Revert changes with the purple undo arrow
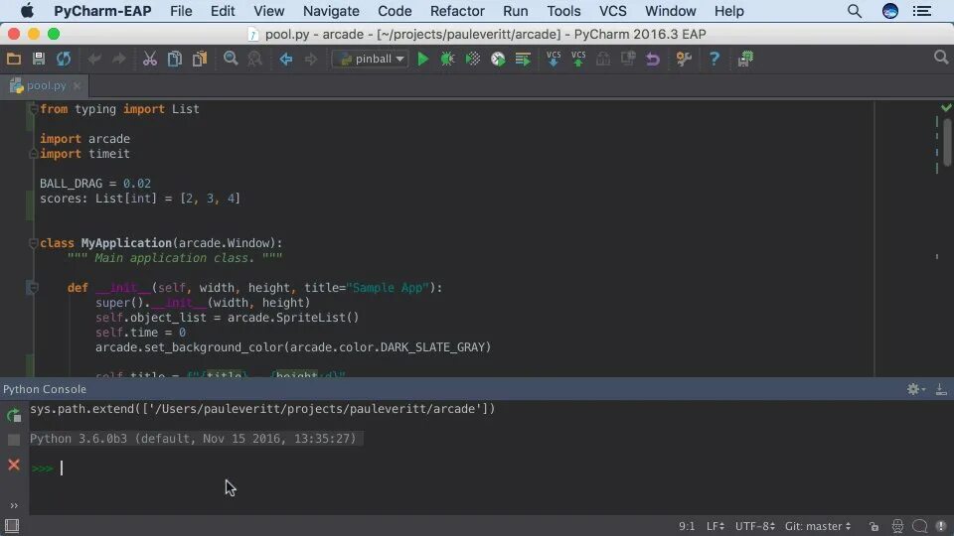Image resolution: width=954 pixels, height=536 pixels. [x=653, y=59]
